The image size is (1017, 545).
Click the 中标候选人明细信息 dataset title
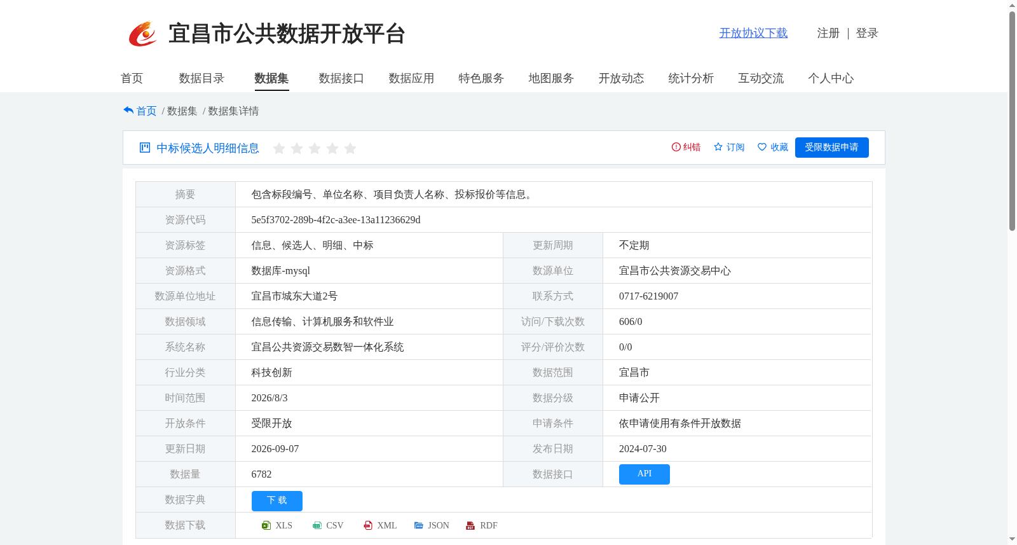(208, 148)
